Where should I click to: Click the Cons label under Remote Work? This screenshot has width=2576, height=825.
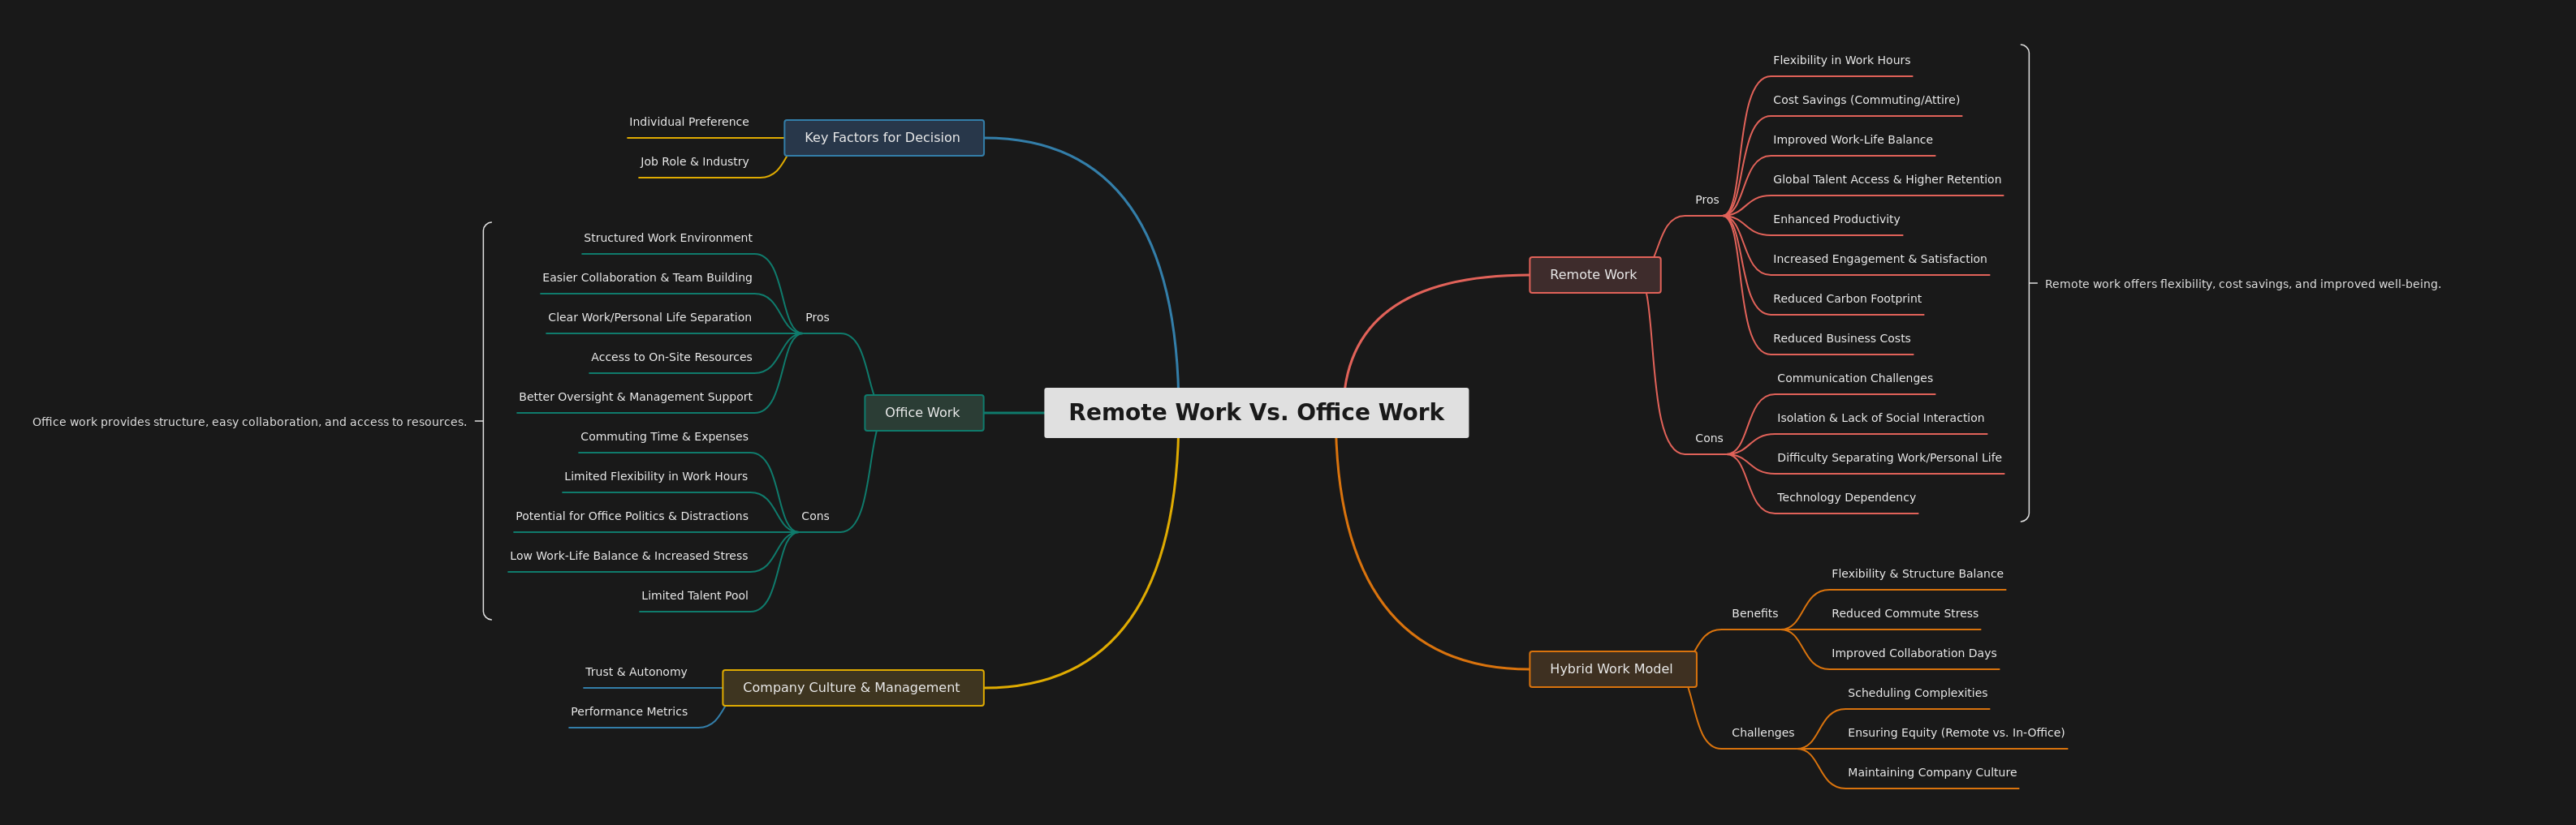click(x=1709, y=437)
